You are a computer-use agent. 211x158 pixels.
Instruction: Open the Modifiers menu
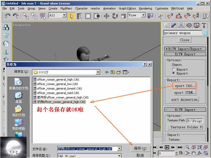(66, 8)
